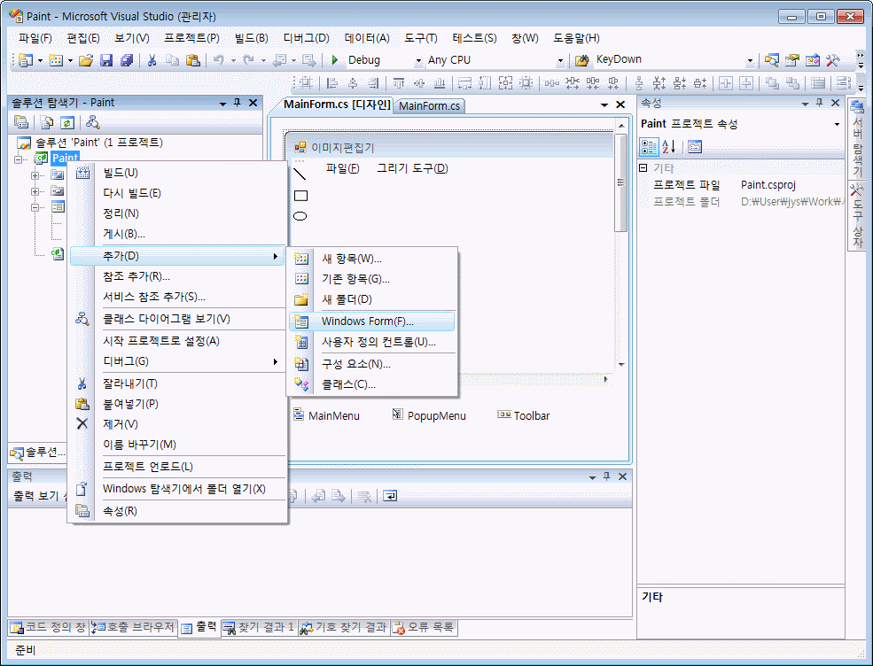Start debugging with the green play arrow
Viewport: 873px width, 666px height.
(335, 60)
